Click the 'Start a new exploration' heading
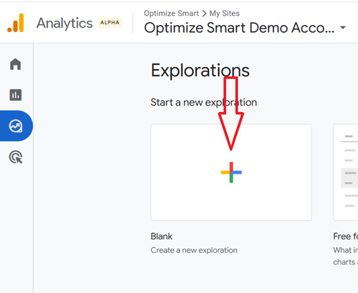This screenshot has height=293, width=358. pos(203,102)
